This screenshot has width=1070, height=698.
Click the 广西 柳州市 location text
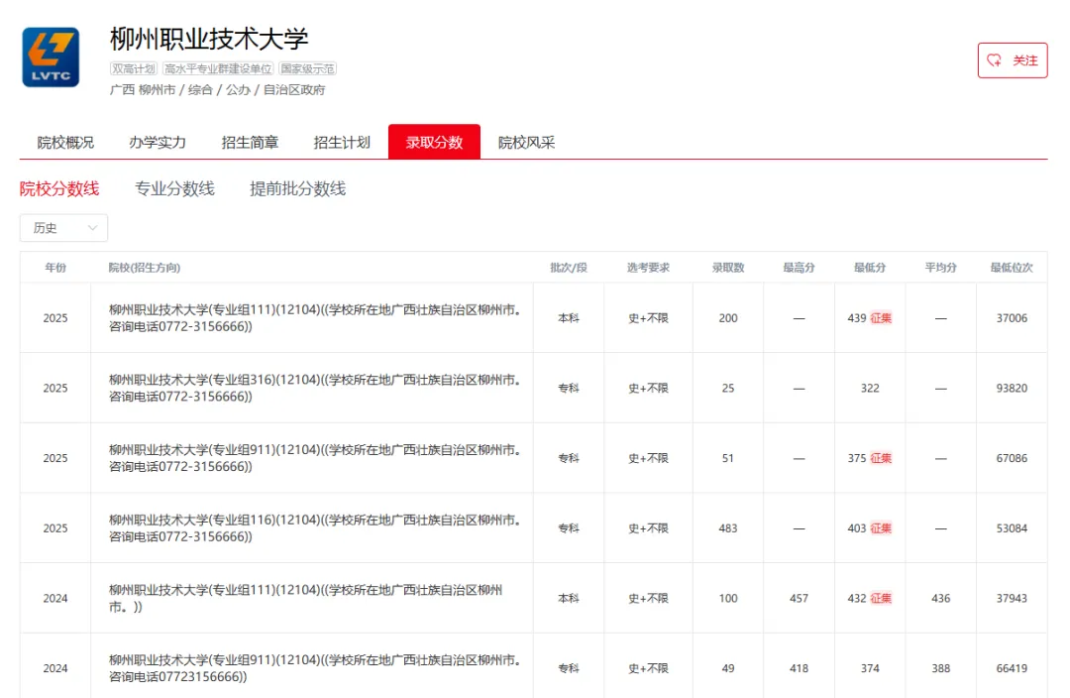pyautogui.click(x=143, y=89)
